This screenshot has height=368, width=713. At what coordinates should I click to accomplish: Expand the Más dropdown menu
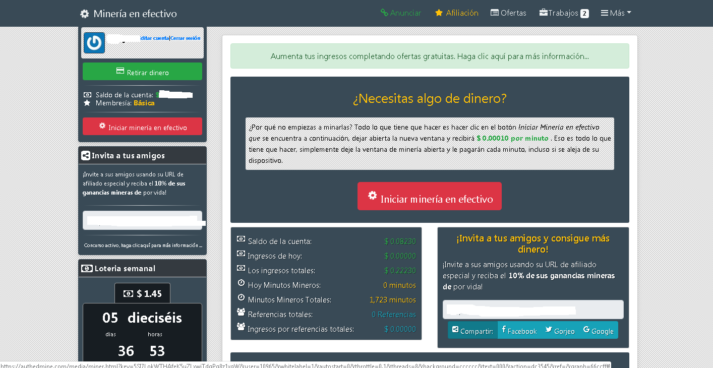pos(616,13)
